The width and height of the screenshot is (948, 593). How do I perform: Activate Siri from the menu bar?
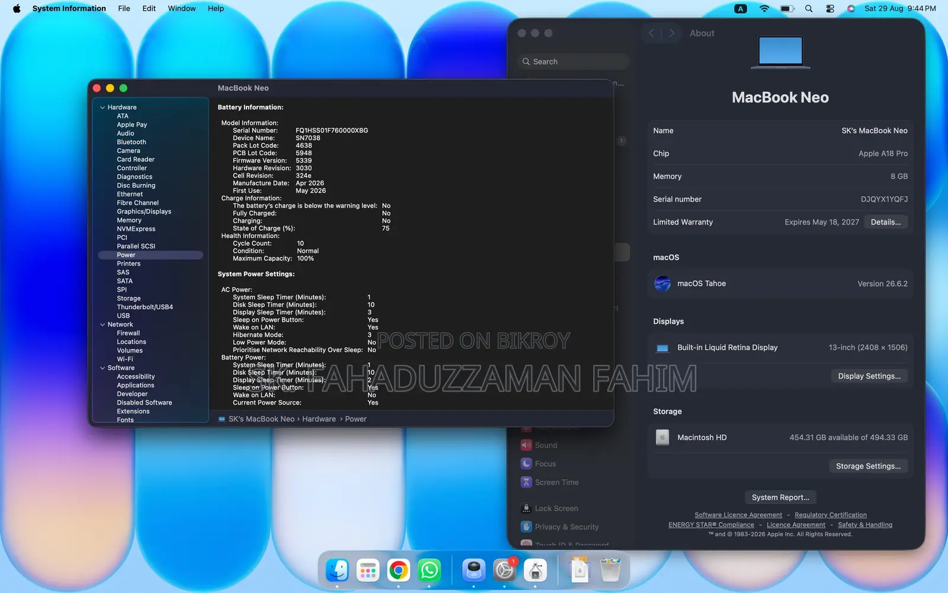click(x=851, y=8)
